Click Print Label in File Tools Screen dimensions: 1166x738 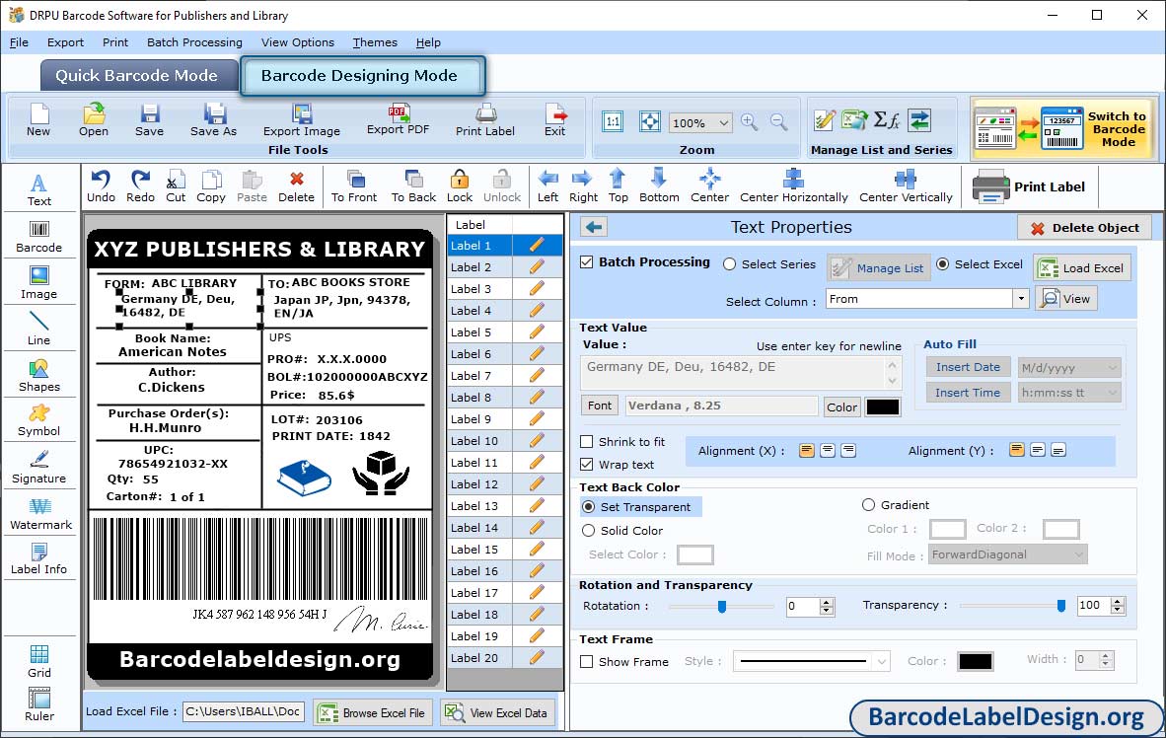(484, 120)
